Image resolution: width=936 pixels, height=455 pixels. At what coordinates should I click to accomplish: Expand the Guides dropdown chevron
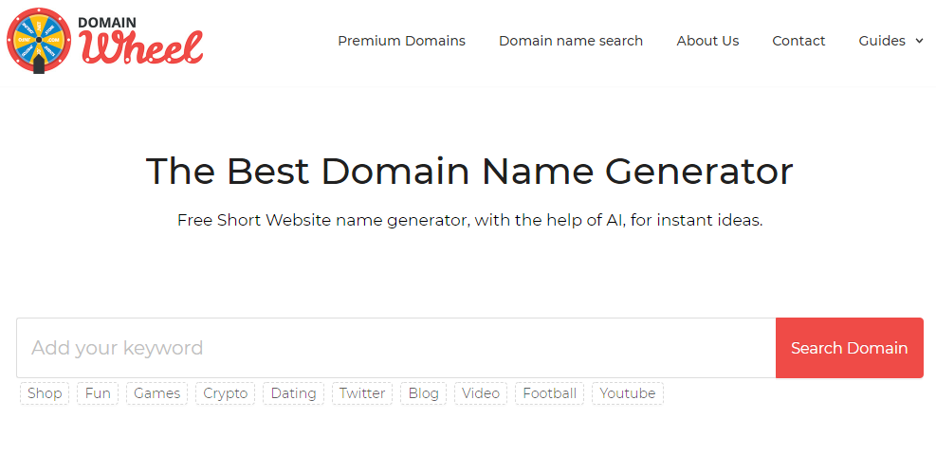tap(919, 41)
